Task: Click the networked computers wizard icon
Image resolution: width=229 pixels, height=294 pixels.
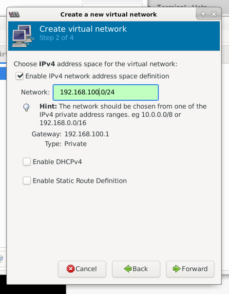Action: pos(23,36)
